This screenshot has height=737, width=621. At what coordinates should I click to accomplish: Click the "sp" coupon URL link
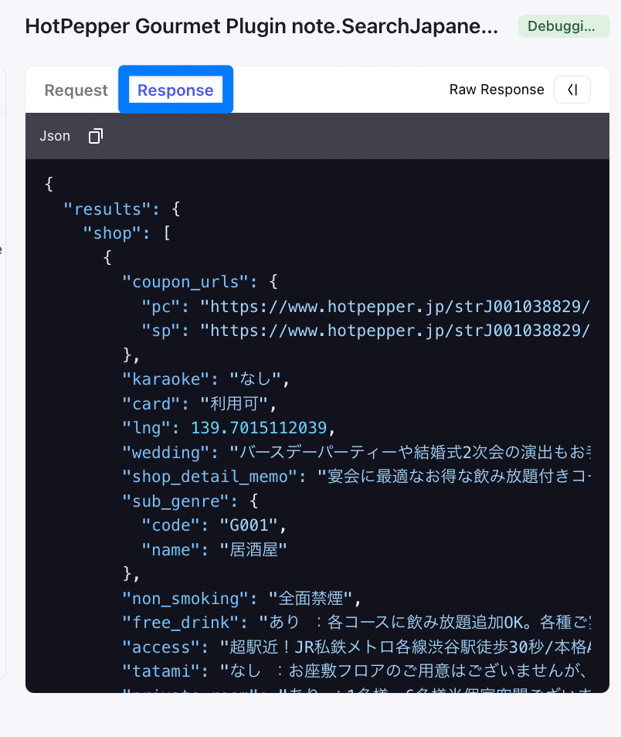(x=395, y=331)
